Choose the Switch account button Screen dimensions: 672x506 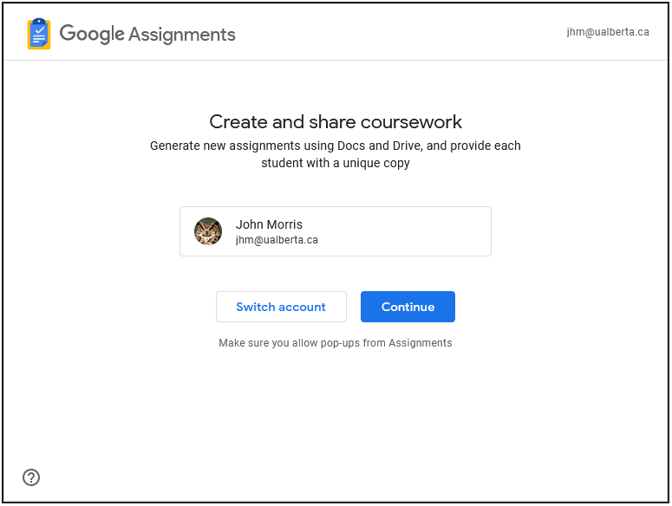click(x=281, y=307)
